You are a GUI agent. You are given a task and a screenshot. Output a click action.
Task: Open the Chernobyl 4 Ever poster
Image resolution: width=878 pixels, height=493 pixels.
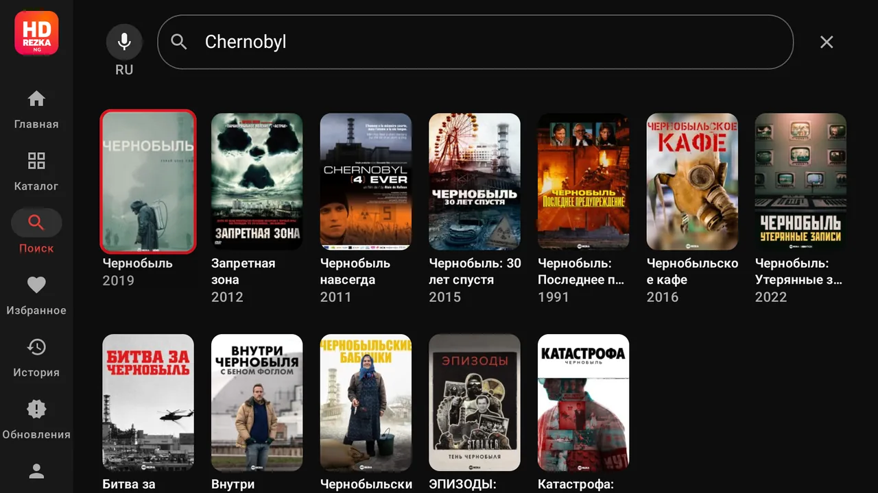point(366,181)
